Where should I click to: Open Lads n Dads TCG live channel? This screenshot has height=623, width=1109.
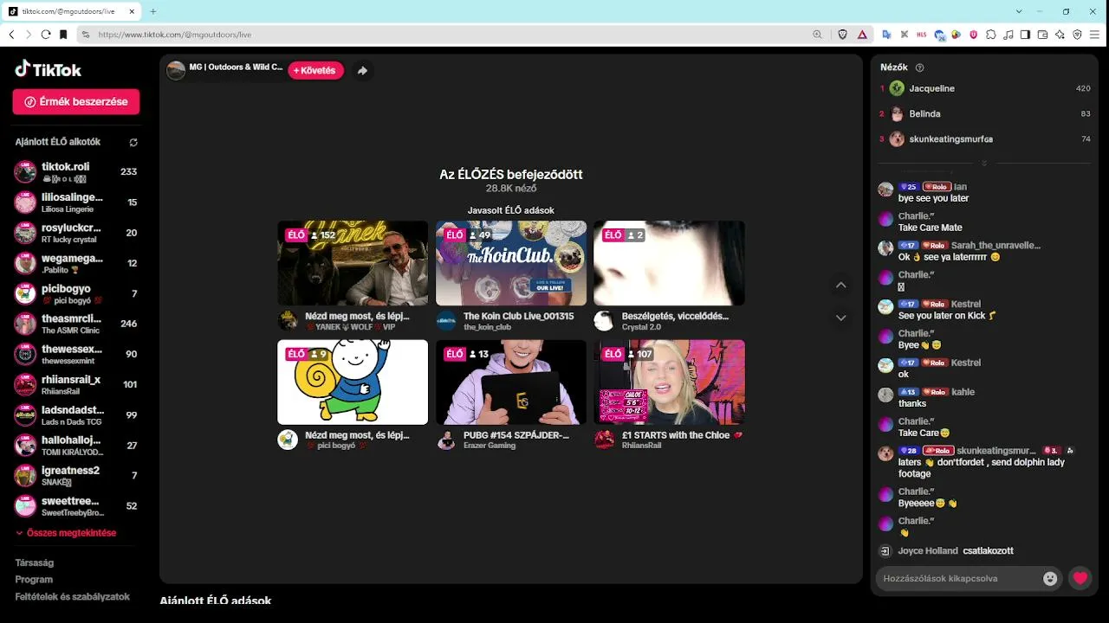click(76, 414)
